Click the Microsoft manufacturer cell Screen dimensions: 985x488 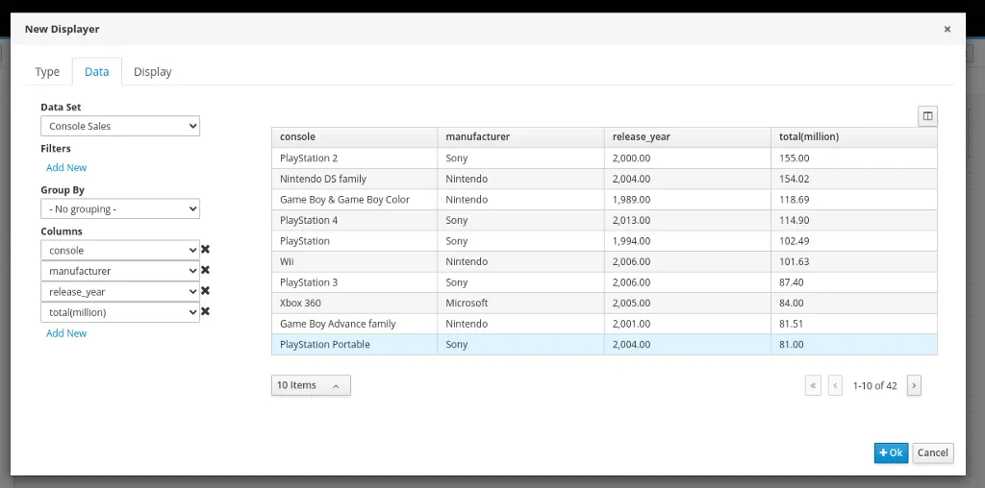pos(520,303)
